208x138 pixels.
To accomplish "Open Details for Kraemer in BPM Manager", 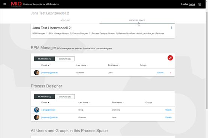I will tap(160, 73).
